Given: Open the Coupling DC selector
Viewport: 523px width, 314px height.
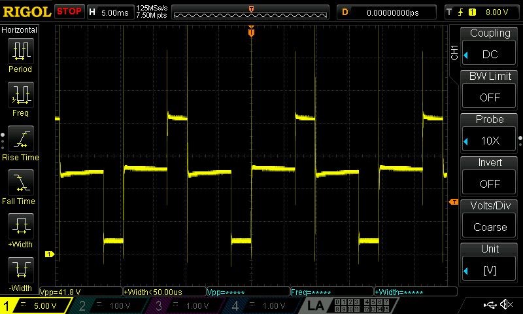Looking at the screenshot, I should pos(489,54).
